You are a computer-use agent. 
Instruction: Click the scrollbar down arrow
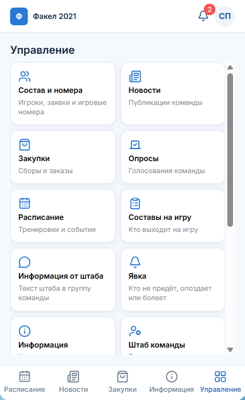(230, 349)
